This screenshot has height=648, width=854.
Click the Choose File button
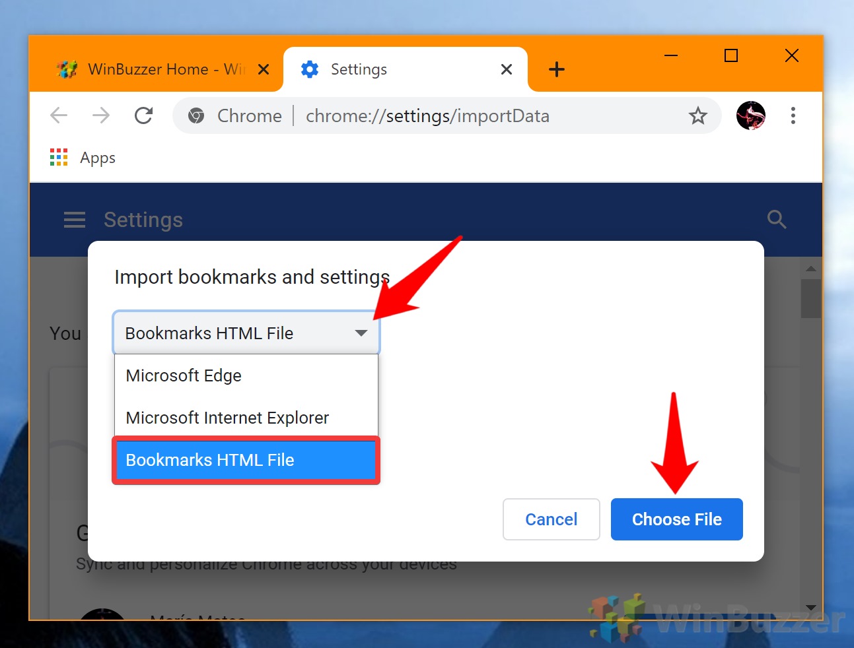tap(677, 519)
